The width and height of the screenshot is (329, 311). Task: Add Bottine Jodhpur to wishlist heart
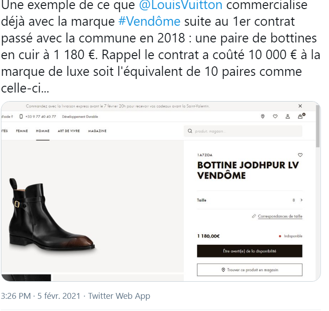(300, 155)
